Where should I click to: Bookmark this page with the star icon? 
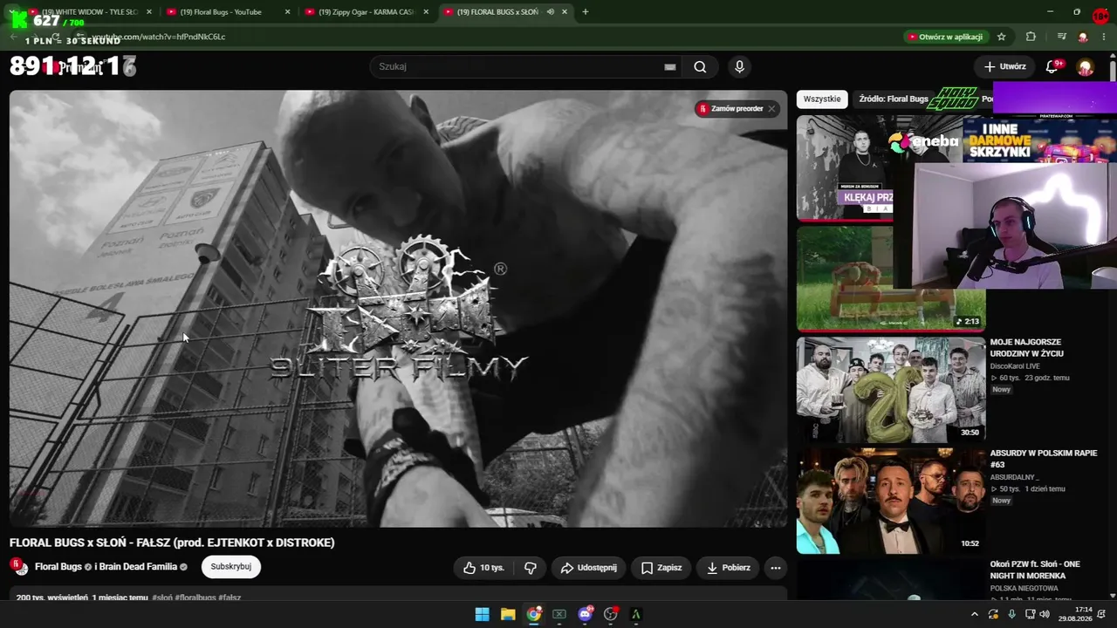point(1001,37)
